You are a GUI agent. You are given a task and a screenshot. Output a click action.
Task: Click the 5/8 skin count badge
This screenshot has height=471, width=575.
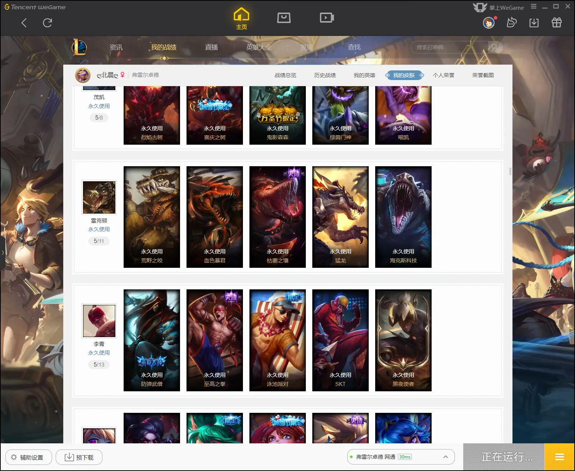point(99,117)
